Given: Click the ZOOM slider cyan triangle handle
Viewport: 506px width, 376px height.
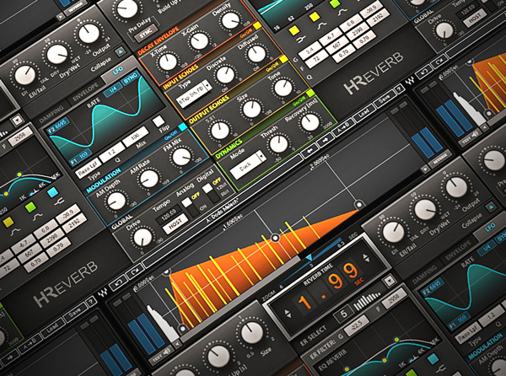Looking at the screenshot, I should pos(309,257).
